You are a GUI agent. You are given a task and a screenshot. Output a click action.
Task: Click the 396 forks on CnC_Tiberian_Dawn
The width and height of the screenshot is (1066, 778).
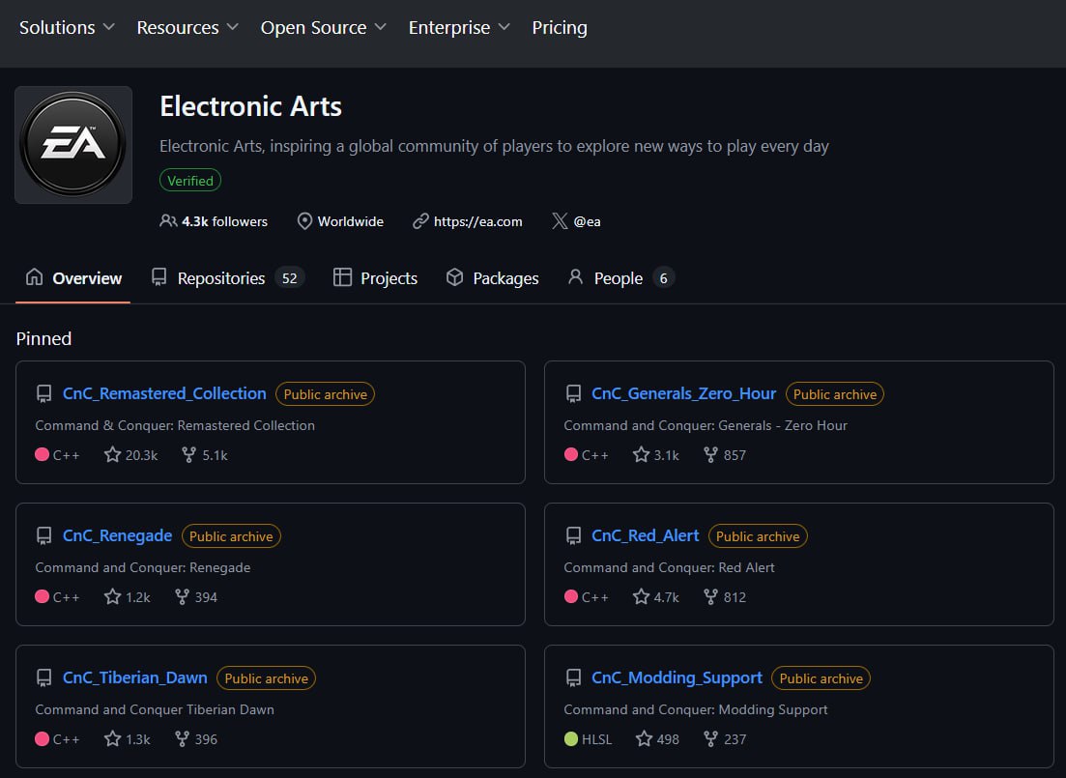pos(196,739)
